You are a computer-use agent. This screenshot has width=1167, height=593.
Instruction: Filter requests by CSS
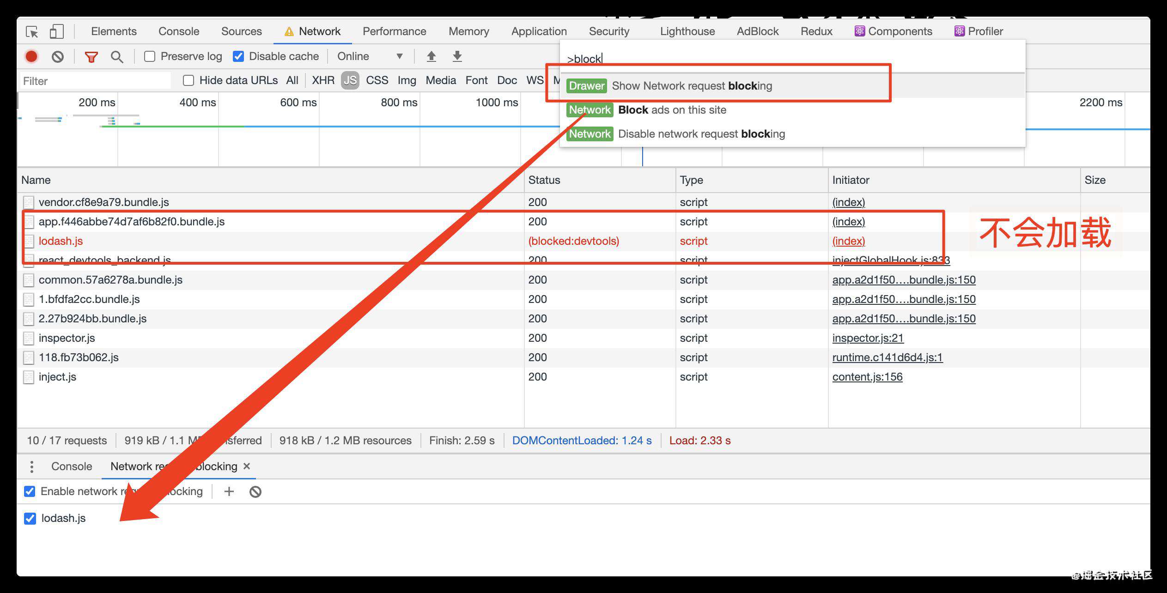377,80
